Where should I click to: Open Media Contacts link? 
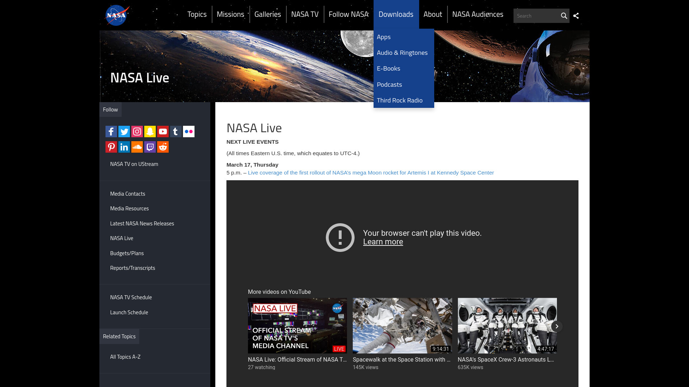[128, 194]
